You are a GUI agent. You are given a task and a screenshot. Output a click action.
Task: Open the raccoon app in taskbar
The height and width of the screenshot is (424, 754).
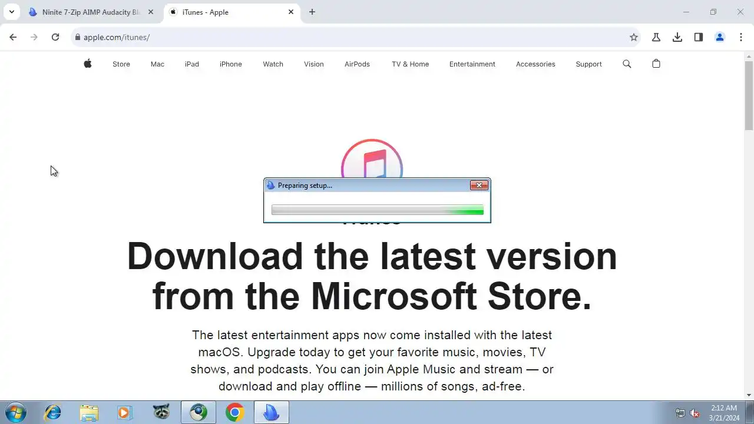[x=161, y=412]
